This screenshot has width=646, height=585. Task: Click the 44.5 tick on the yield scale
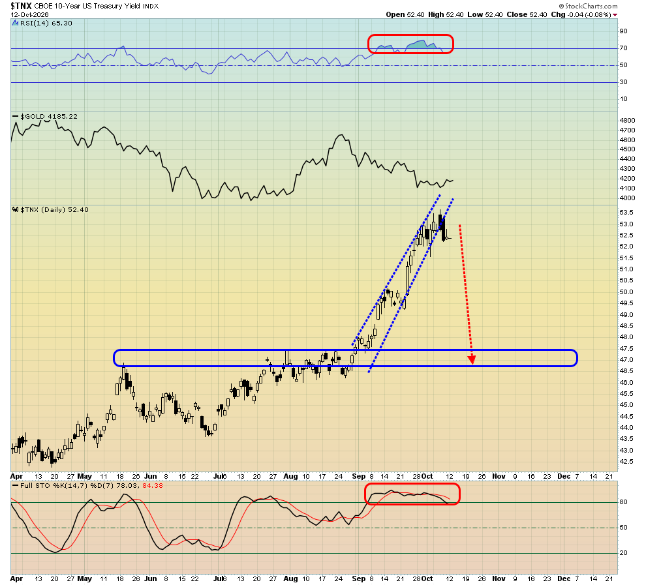point(626,416)
